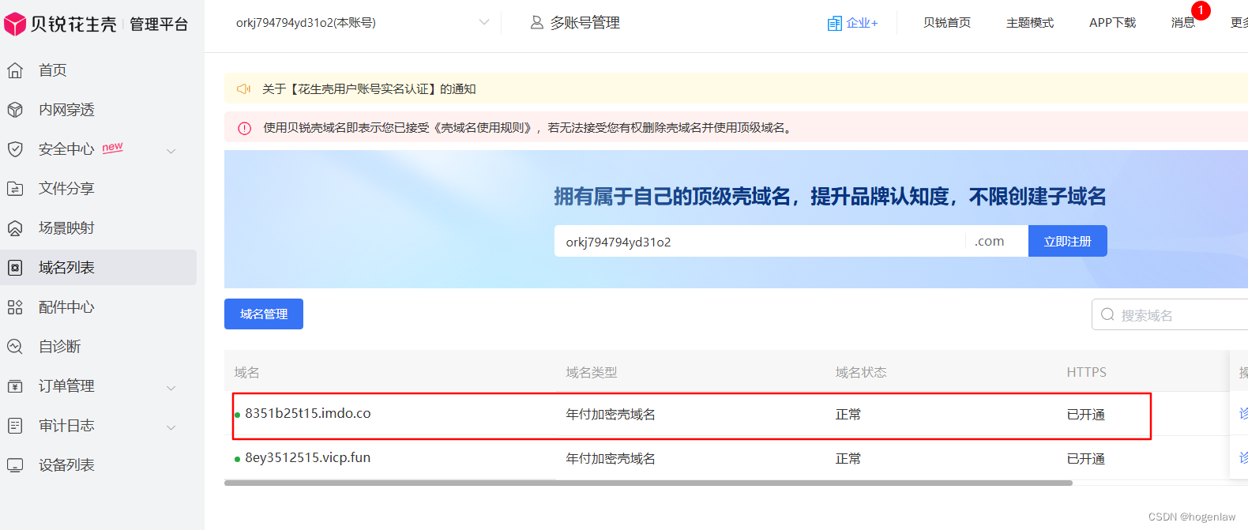Click 年付加密壳域名 in the imdo.co row

611,415
